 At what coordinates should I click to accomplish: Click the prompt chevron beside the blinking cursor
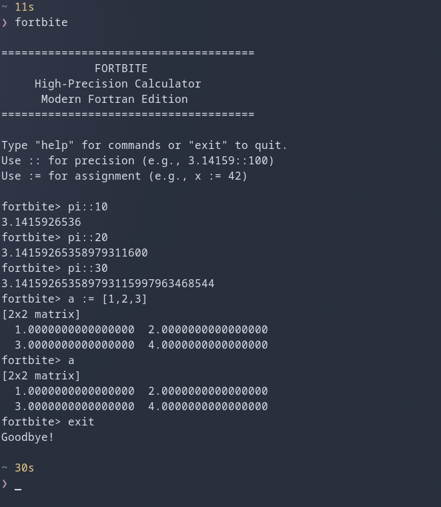tap(5, 484)
